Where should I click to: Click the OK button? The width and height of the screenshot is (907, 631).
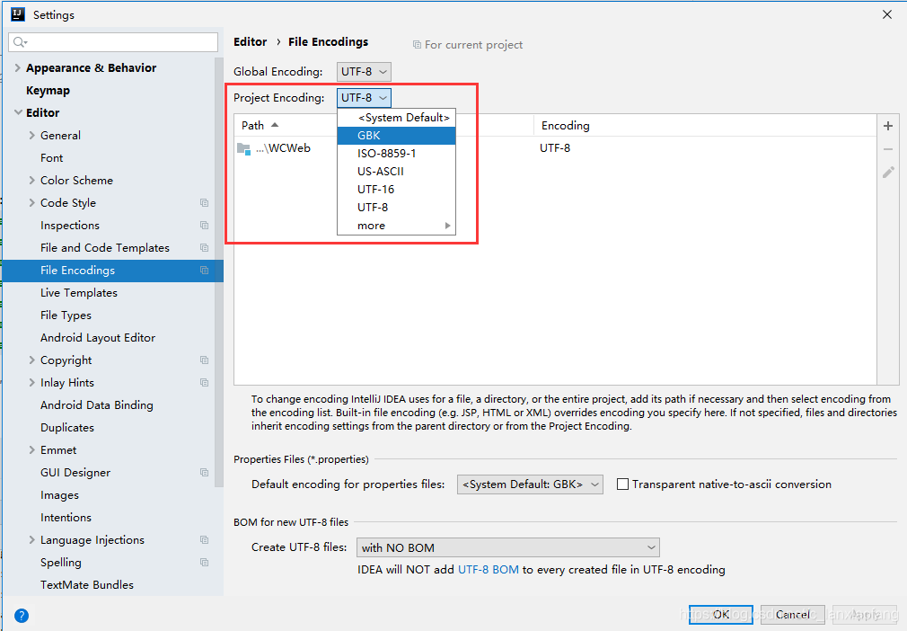point(721,614)
